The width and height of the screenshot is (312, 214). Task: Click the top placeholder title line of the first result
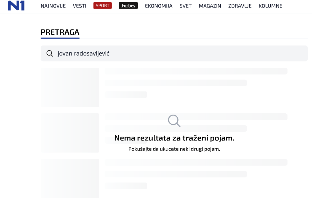[x=196, y=71]
